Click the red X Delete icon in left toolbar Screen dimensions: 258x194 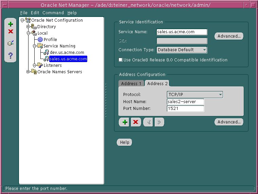pos(11,32)
